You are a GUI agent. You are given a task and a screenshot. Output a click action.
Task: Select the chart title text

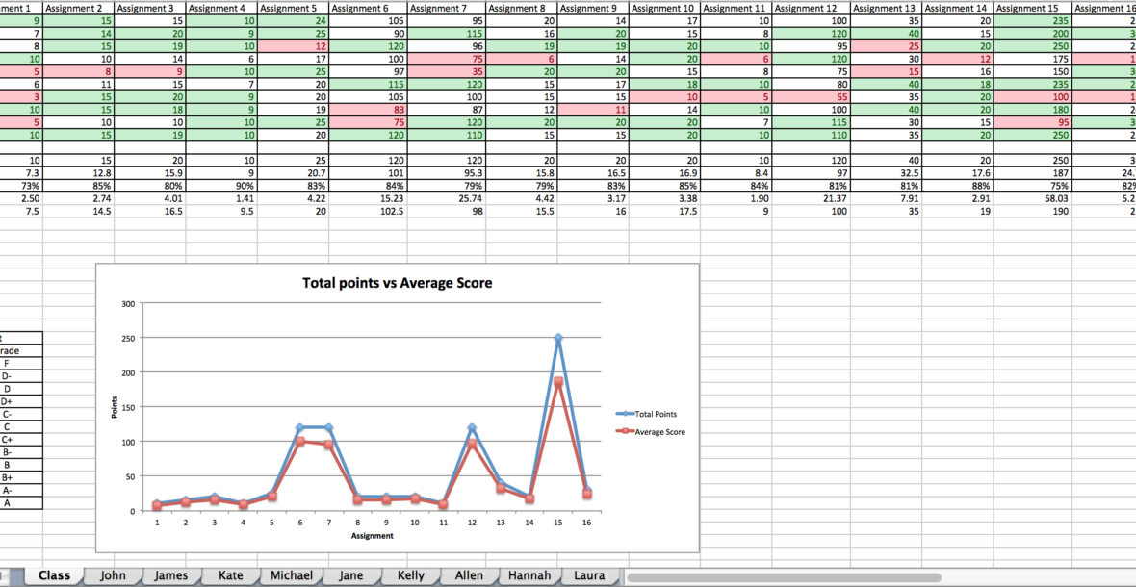398,283
